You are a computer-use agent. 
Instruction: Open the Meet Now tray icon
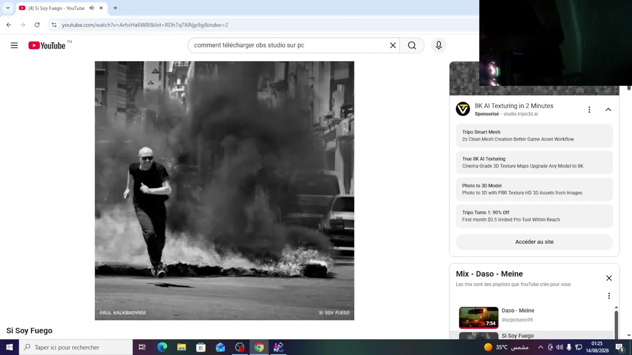pyautogui.click(x=550, y=347)
